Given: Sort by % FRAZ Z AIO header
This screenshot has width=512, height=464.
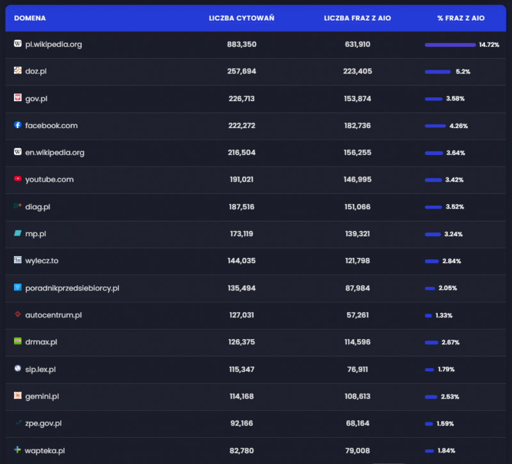Looking at the screenshot, I should pyautogui.click(x=461, y=18).
